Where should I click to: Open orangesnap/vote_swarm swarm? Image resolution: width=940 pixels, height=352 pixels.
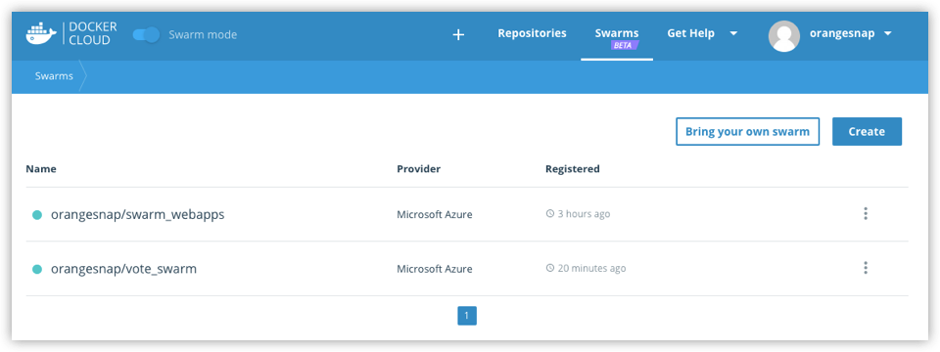[x=124, y=269]
